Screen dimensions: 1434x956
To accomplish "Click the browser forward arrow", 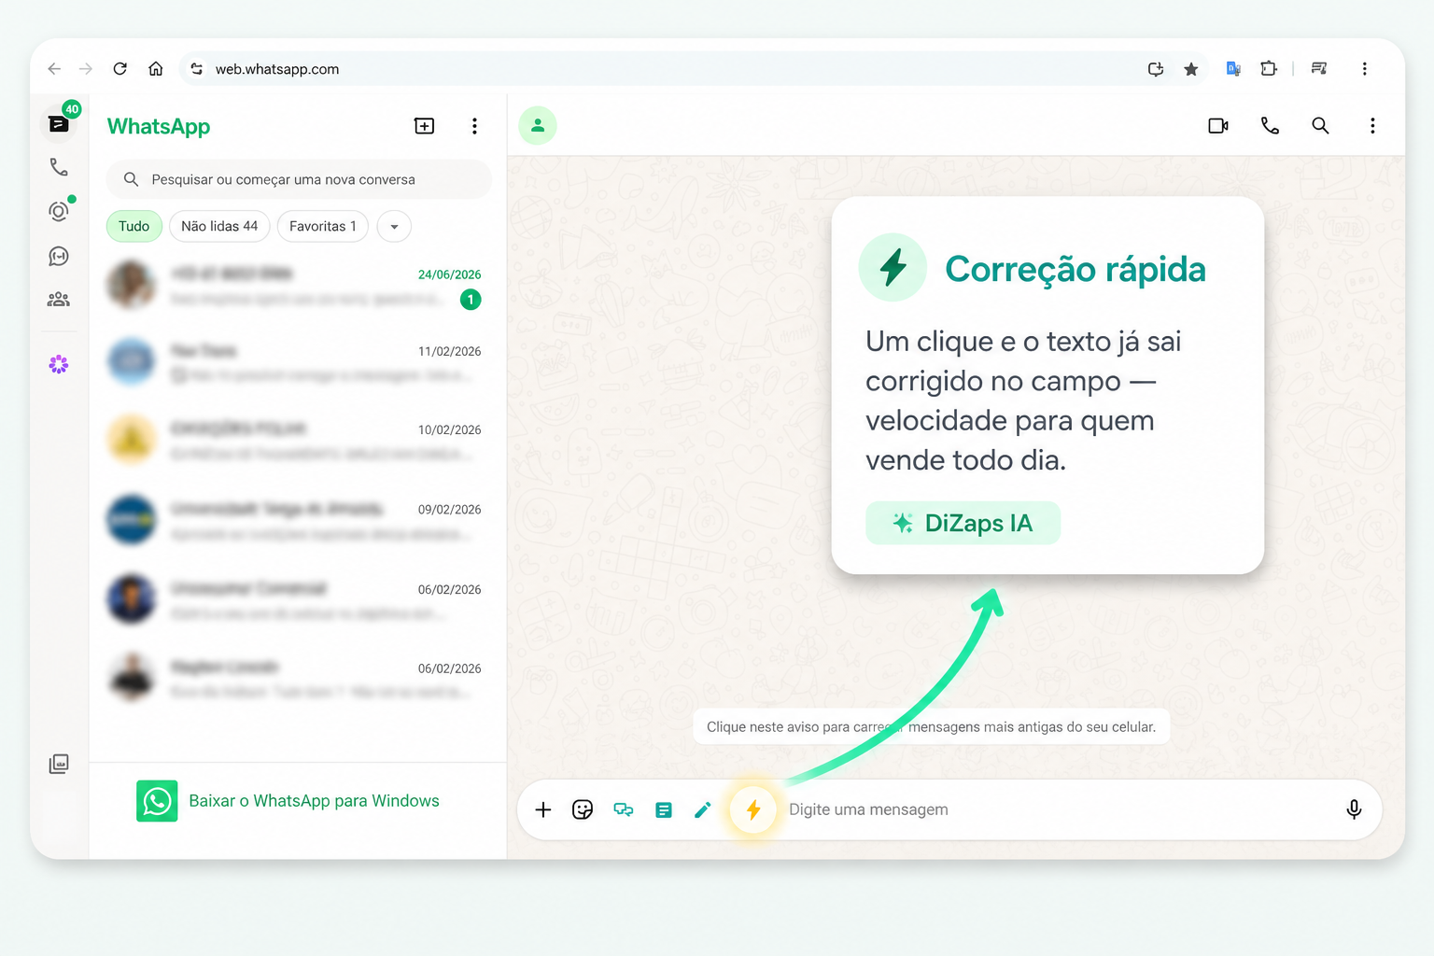I will pos(86,68).
